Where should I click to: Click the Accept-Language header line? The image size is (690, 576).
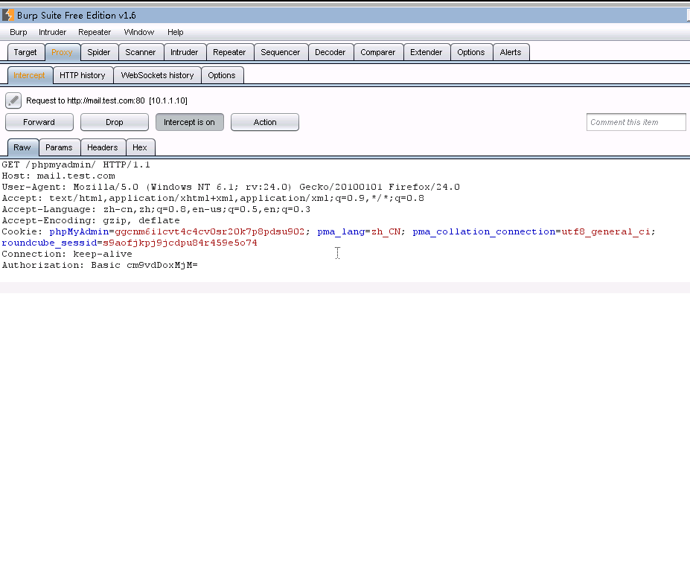156,209
